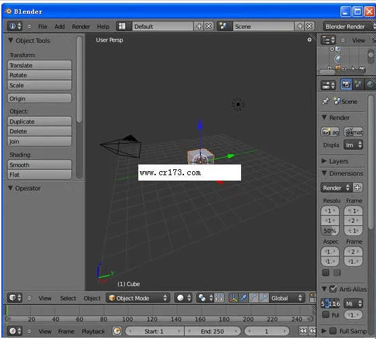Open the Render menu in Info header
Screen dimensions: 376x339
coord(81,26)
